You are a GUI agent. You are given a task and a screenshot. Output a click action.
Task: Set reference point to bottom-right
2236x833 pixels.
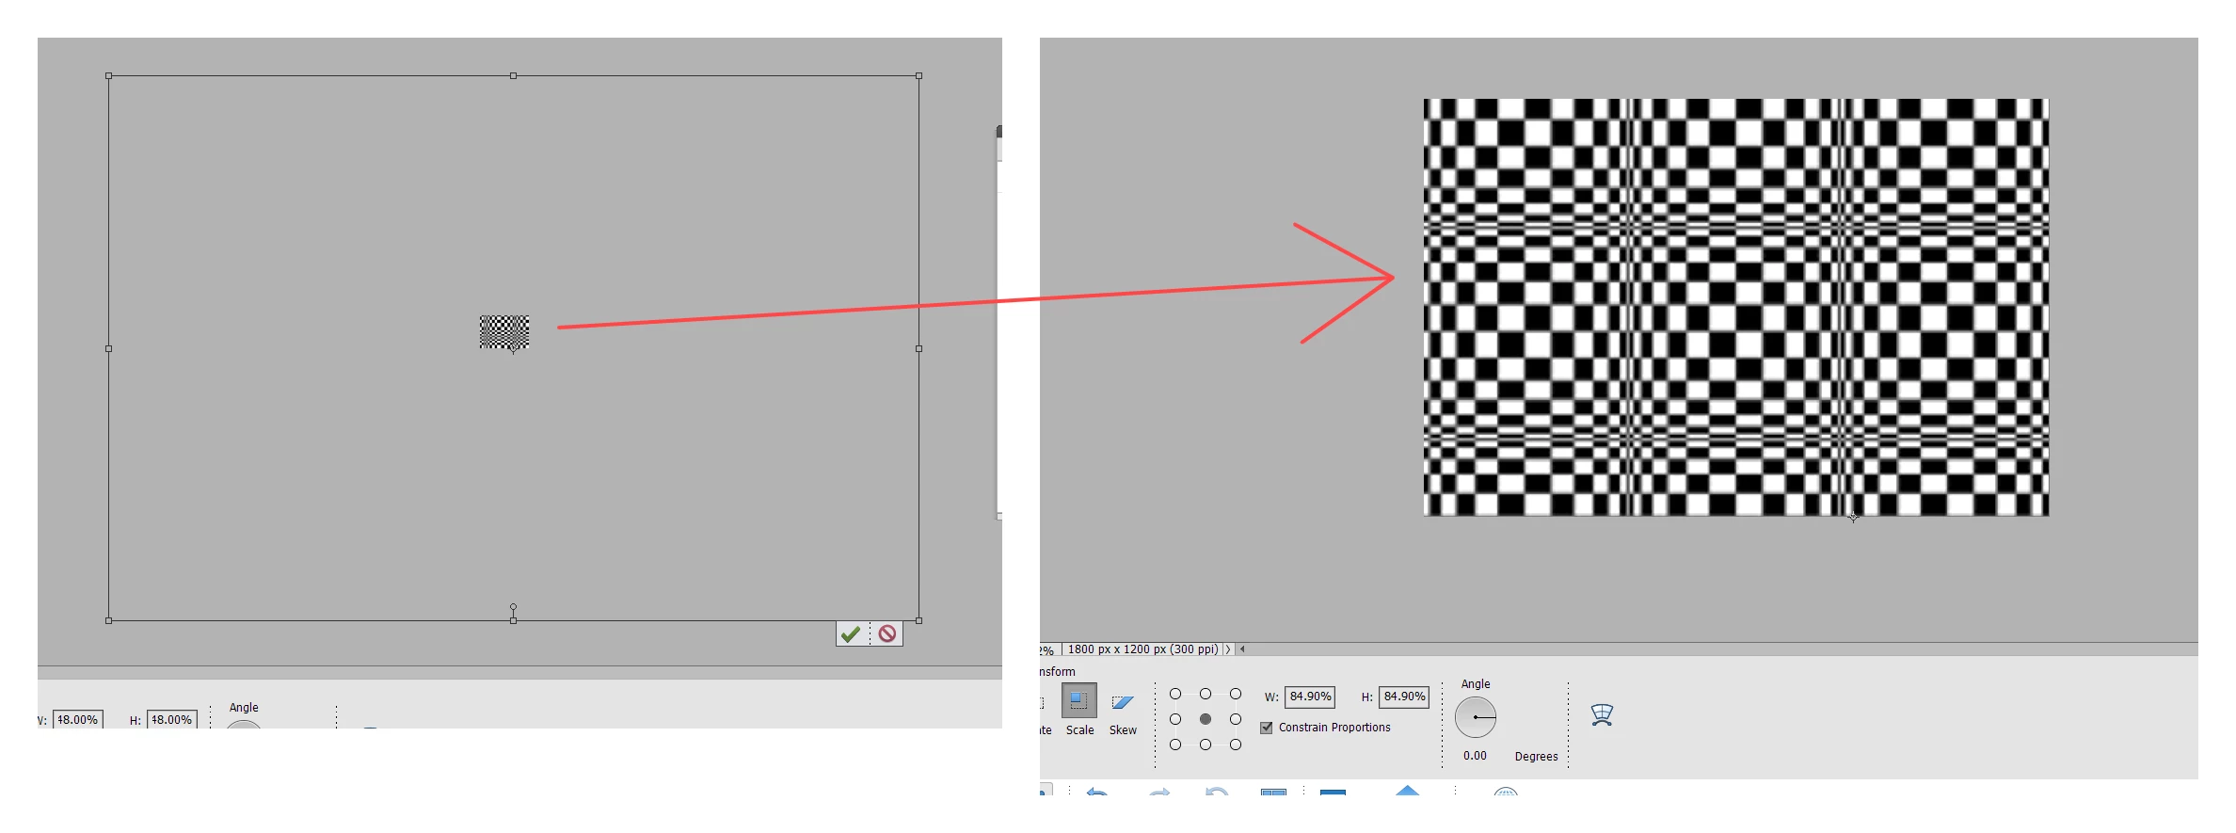pos(1236,745)
